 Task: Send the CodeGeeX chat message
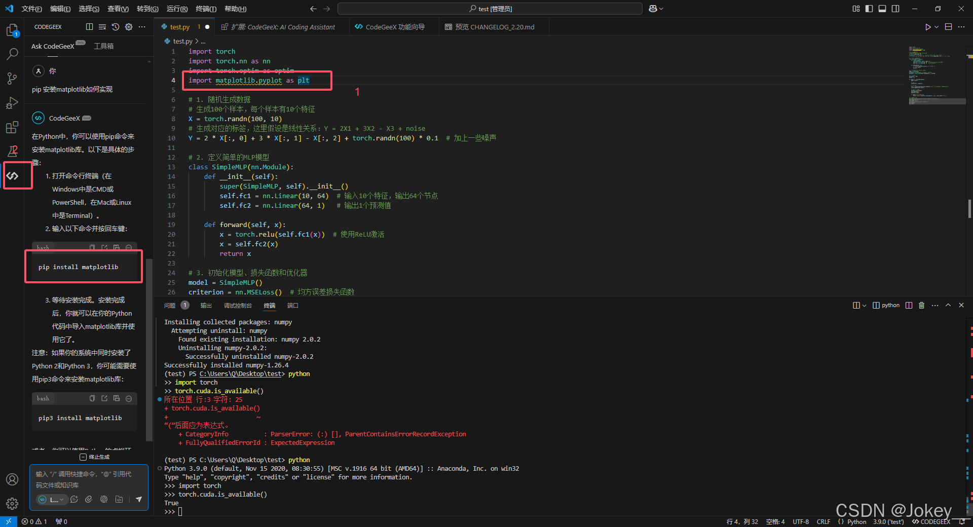[138, 499]
